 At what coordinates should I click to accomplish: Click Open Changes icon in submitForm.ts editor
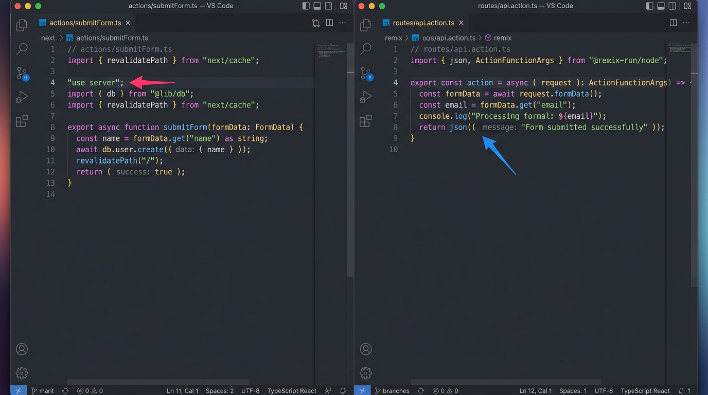[316, 23]
